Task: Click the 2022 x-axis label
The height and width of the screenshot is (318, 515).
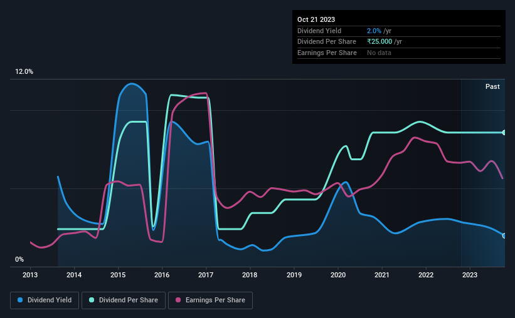Action: click(x=426, y=275)
